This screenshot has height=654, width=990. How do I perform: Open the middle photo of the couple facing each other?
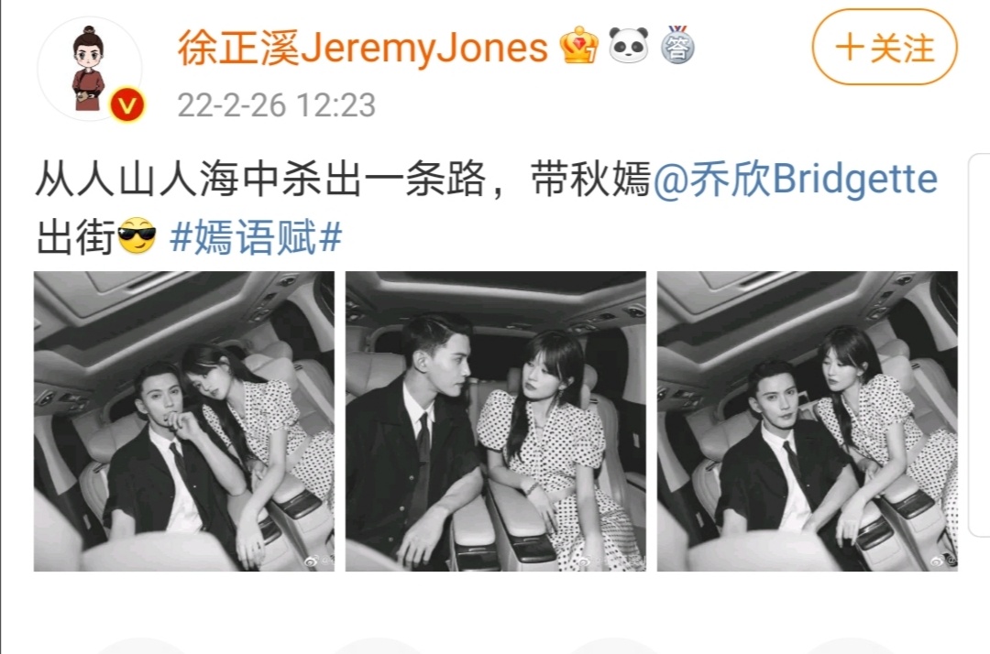496,421
